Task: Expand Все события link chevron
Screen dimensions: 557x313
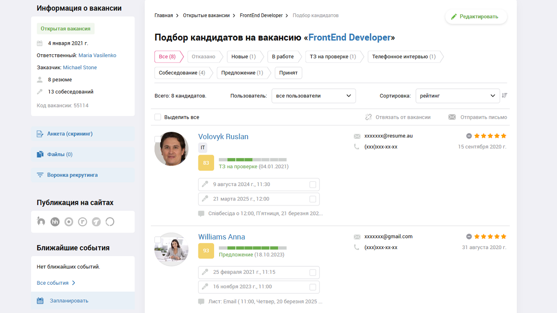Action: pos(74,283)
